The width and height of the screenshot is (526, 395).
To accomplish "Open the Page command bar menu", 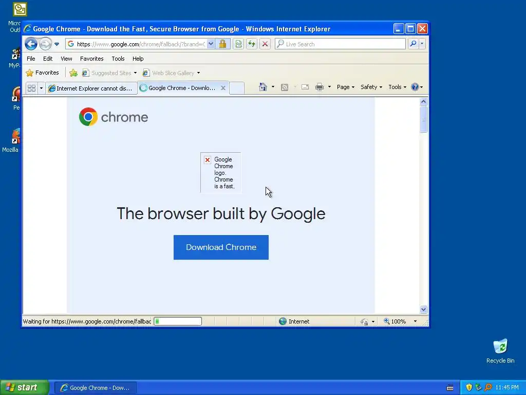I will point(346,87).
